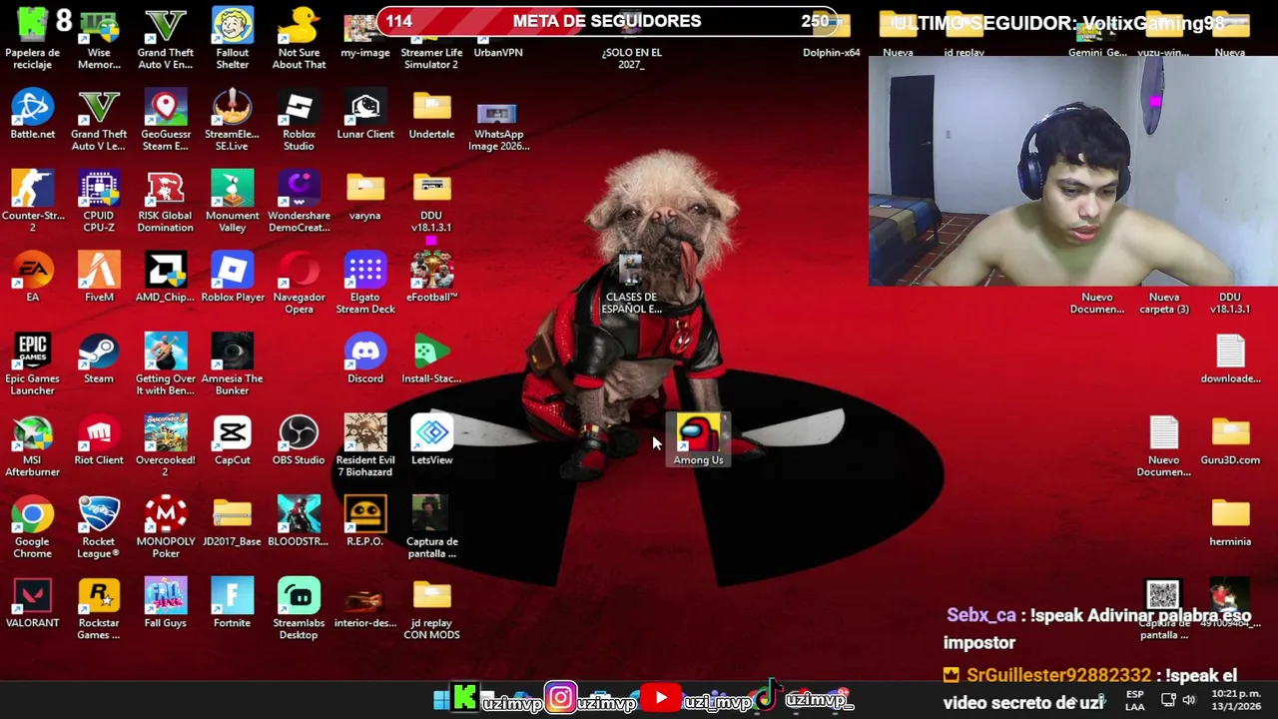Open CLASES DE ESPAÑOL E... shortcut
1278x719 pixels.
coord(631,283)
